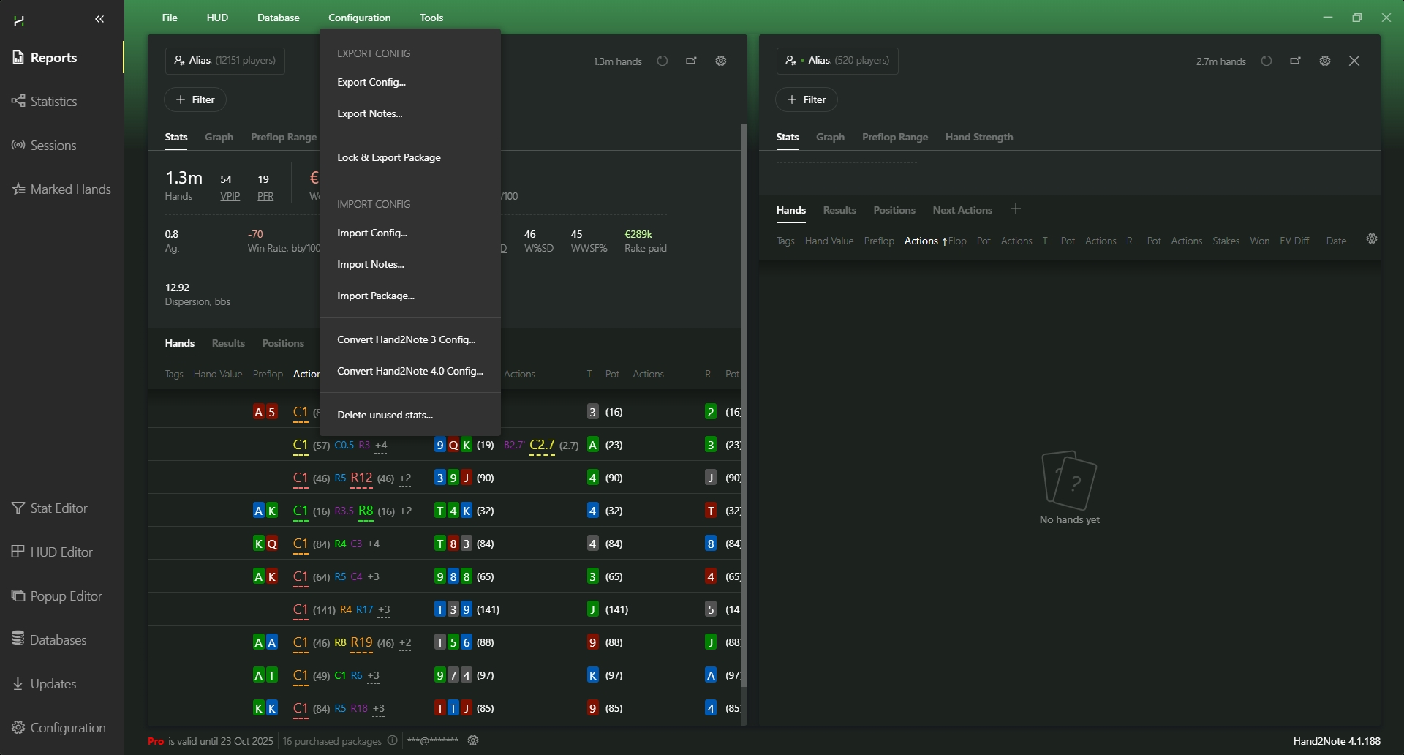Add new tab with plus icon
1404x755 pixels.
click(1015, 210)
